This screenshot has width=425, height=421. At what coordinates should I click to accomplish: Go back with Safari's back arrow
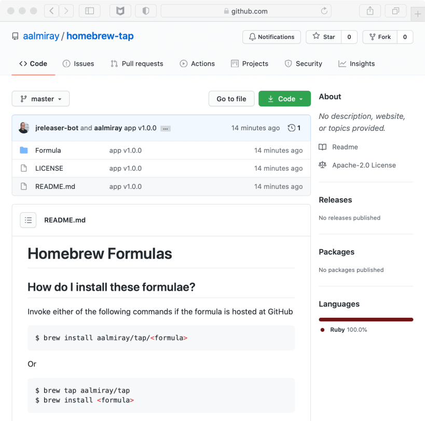(x=51, y=11)
